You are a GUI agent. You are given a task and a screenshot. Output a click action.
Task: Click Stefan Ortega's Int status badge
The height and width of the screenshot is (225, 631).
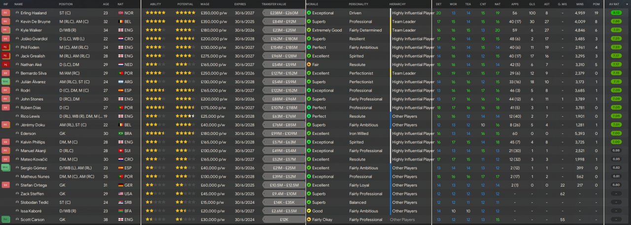(x=6, y=185)
